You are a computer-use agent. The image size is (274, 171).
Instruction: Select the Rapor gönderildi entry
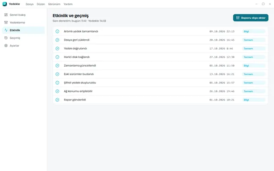161,100
